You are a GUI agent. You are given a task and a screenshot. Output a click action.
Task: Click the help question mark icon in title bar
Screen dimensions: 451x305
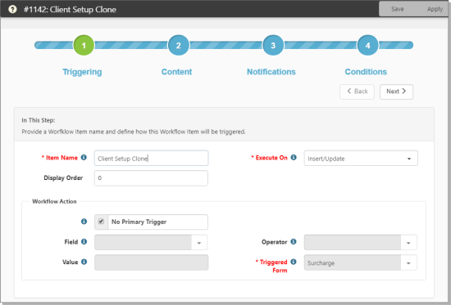12,9
